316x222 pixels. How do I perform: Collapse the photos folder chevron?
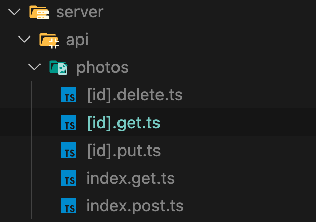coord(34,67)
